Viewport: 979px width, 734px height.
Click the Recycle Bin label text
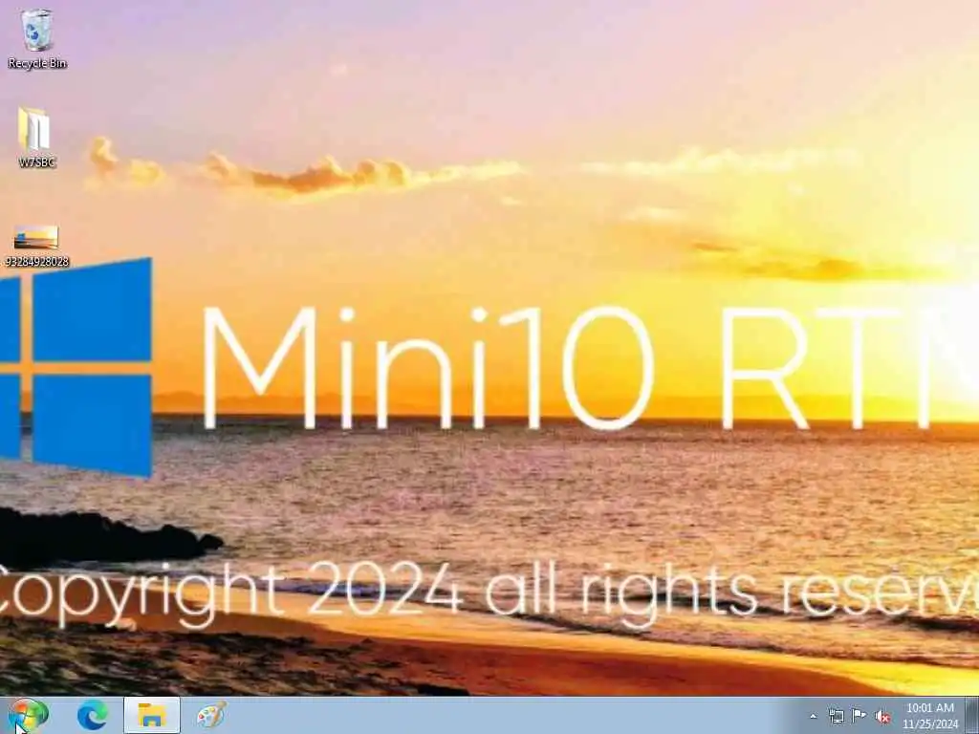click(x=37, y=63)
